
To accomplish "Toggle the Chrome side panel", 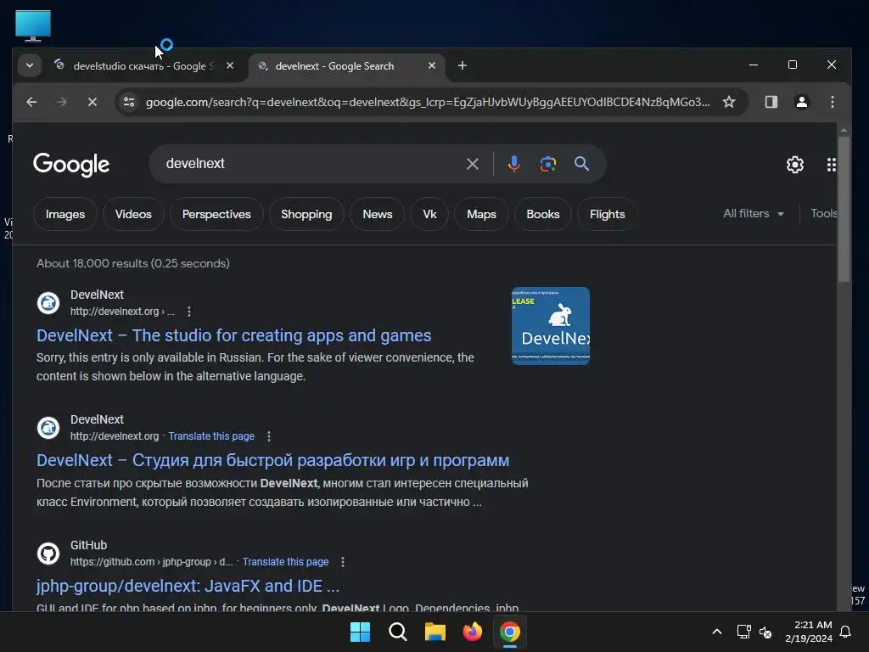I will (x=771, y=102).
